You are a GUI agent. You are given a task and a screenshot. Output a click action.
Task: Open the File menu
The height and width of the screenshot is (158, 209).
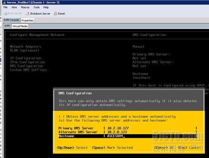point(5,7)
